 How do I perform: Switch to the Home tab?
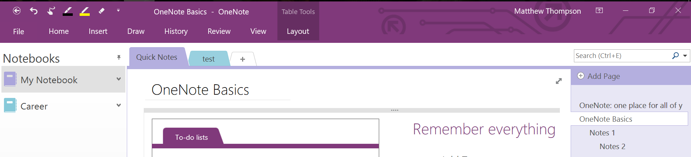coord(59,31)
